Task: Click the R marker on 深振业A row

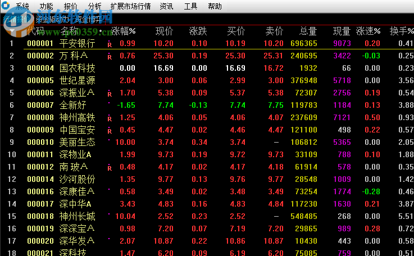Action: pos(110,94)
